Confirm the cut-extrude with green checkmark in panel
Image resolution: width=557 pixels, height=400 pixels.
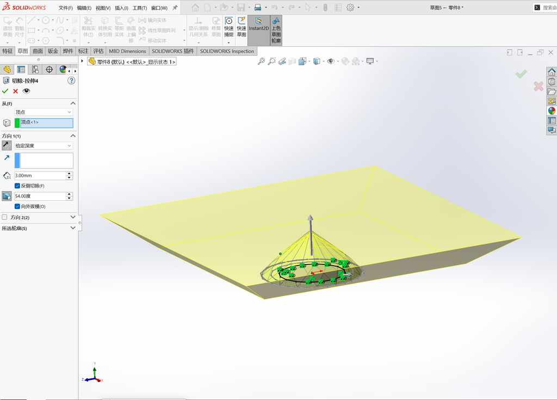(x=5, y=91)
